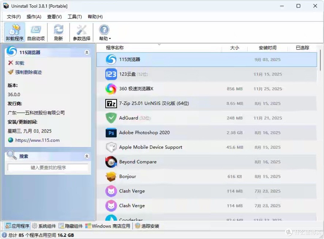Viewport: 324px width, 239px height.
Task: Switch to the 系统组件 tab
Action: point(44,226)
